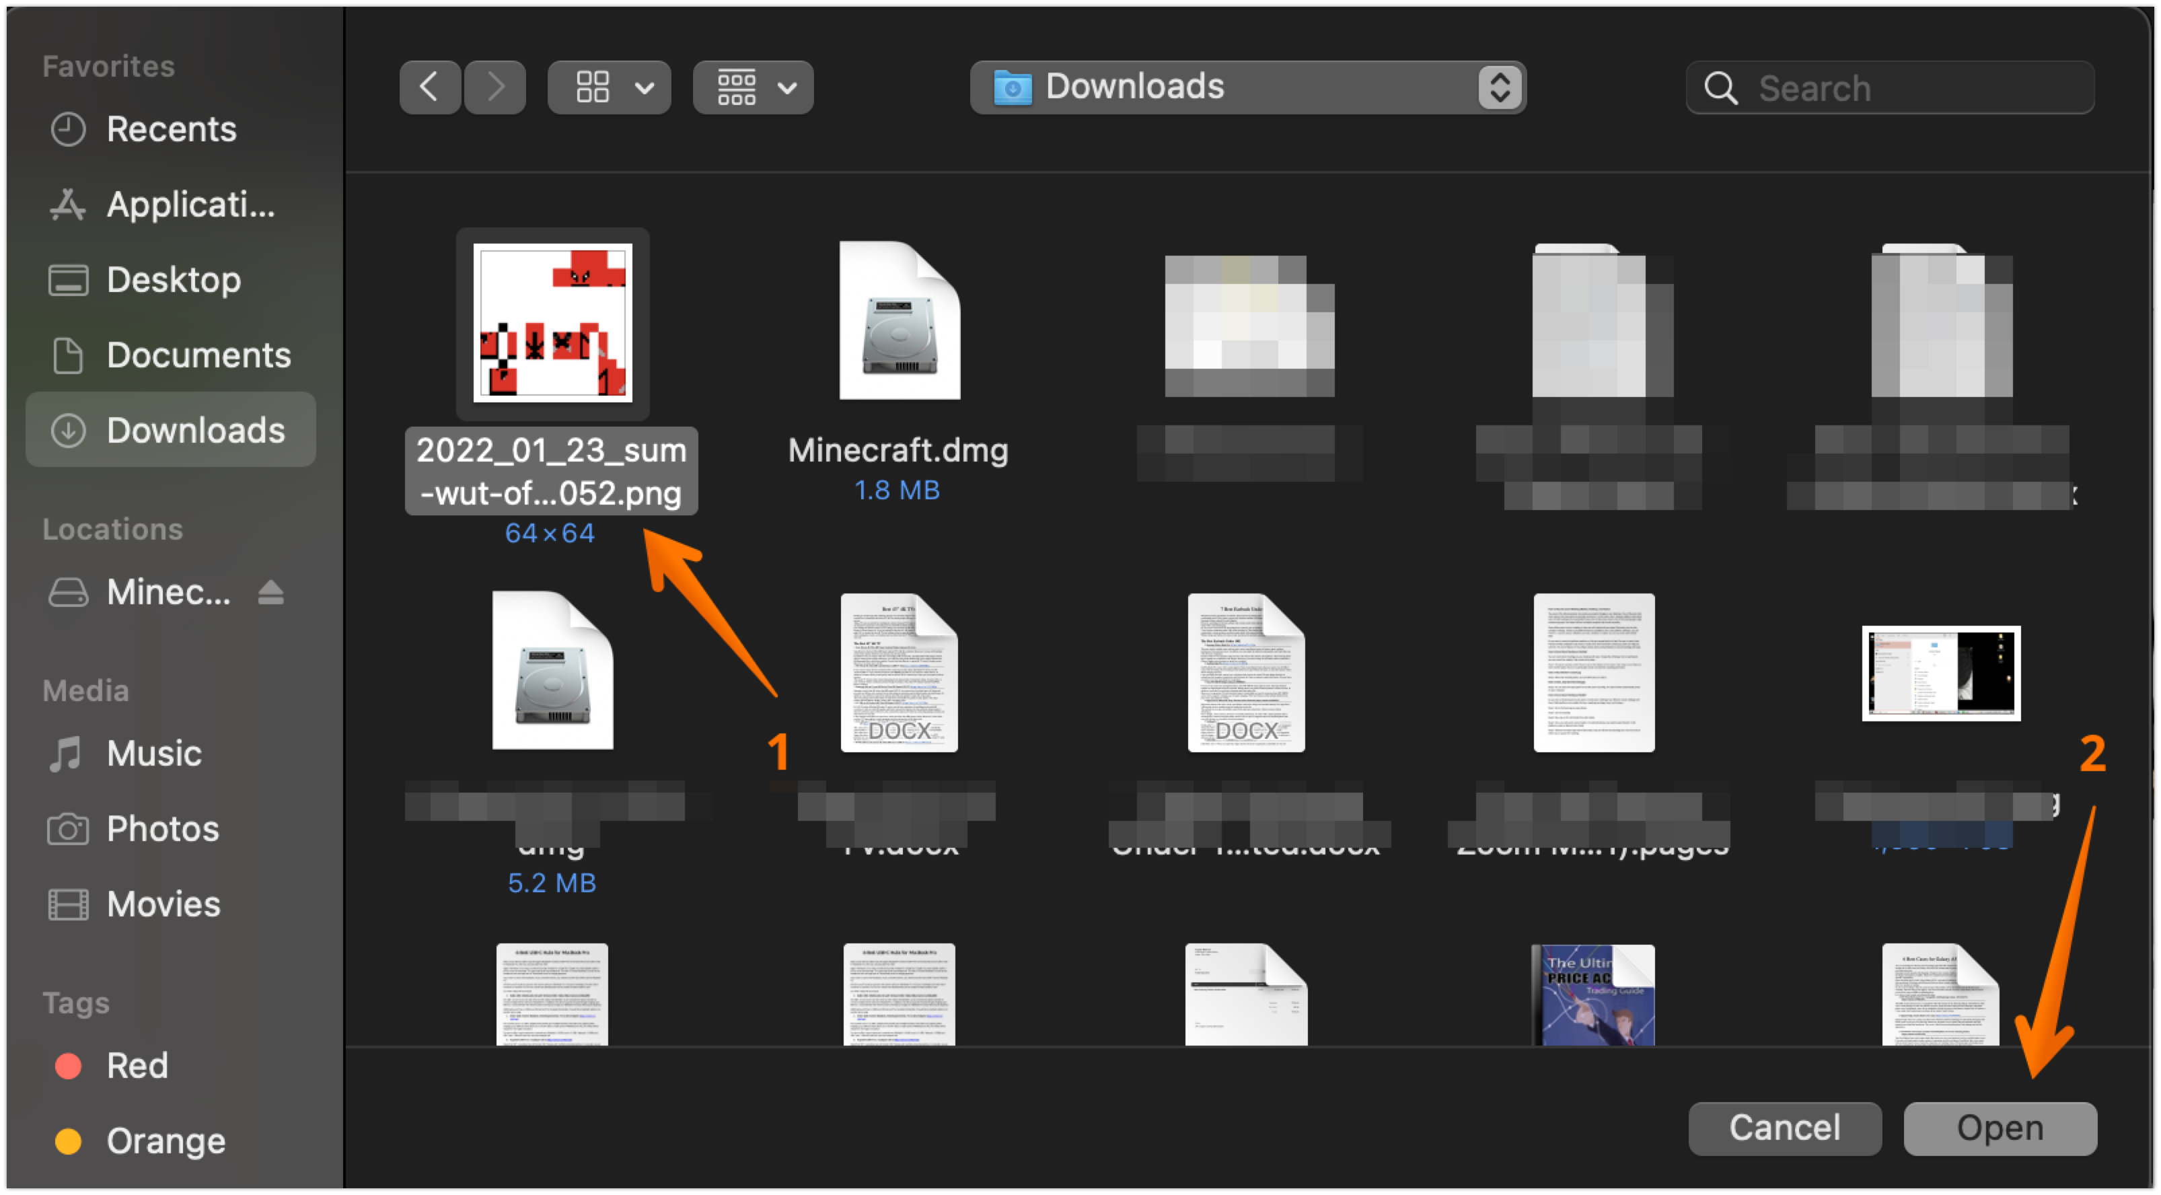This screenshot has width=2161, height=1195.
Task: Click the back navigation arrow
Action: [429, 87]
